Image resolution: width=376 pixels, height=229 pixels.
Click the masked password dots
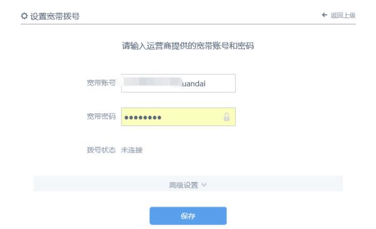click(143, 117)
